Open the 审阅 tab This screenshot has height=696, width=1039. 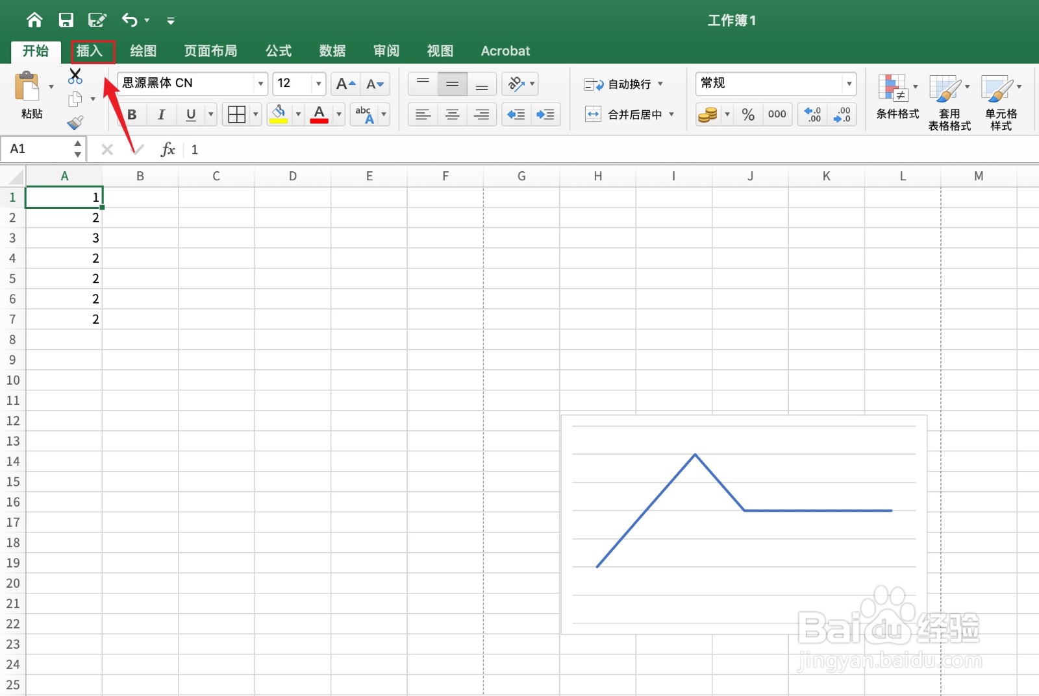click(x=386, y=51)
